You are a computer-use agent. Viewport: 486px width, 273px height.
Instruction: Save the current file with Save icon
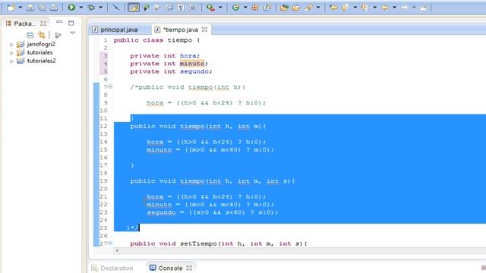(30, 8)
